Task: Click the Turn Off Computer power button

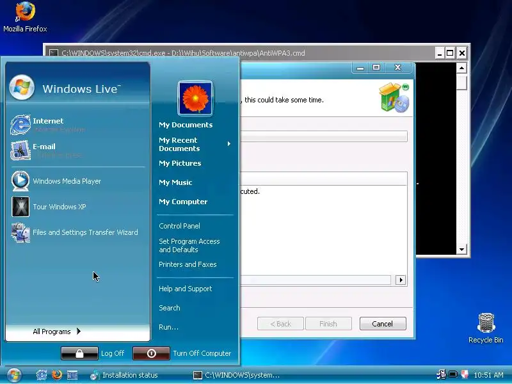Action: click(x=151, y=353)
